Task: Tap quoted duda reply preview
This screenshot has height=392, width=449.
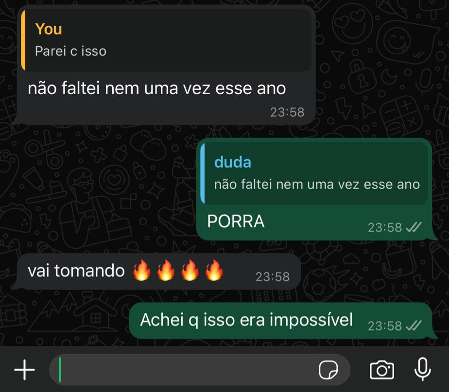Action: [x=314, y=173]
